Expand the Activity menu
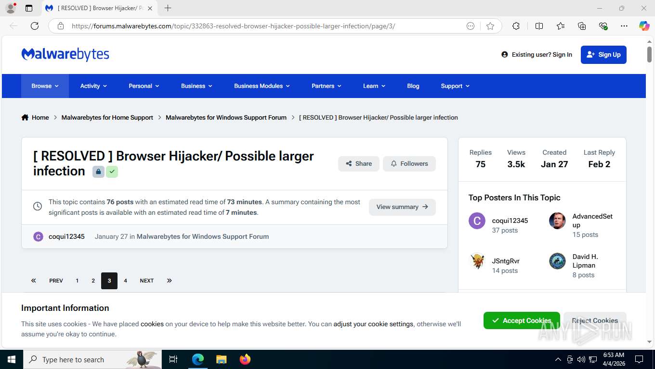The width and height of the screenshot is (655, 369). coord(93,86)
